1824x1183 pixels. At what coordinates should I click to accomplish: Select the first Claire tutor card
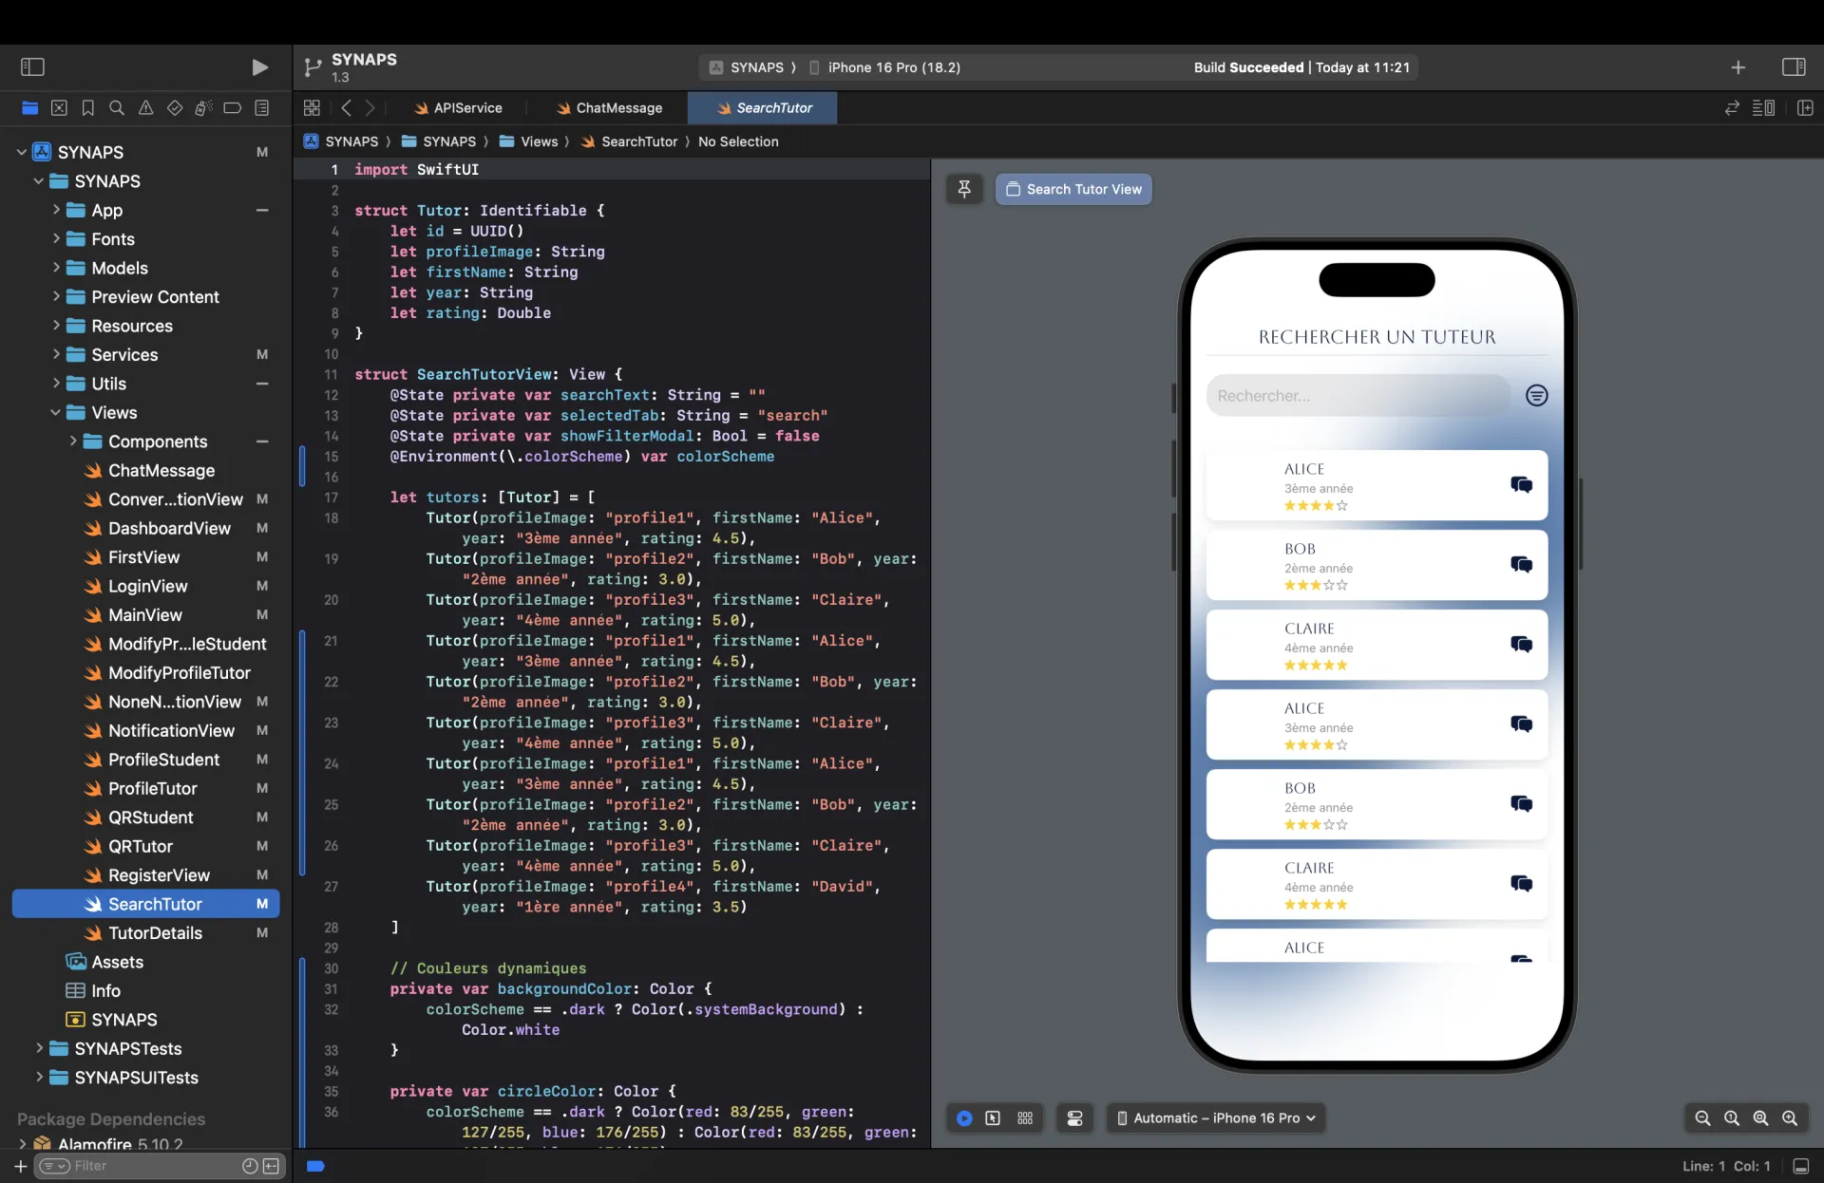point(1377,645)
